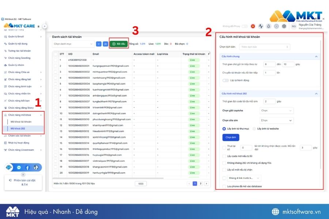Collapse the Cấu hình mở khoá 282 section
The width and height of the screenshot is (329, 219).
[316, 93]
